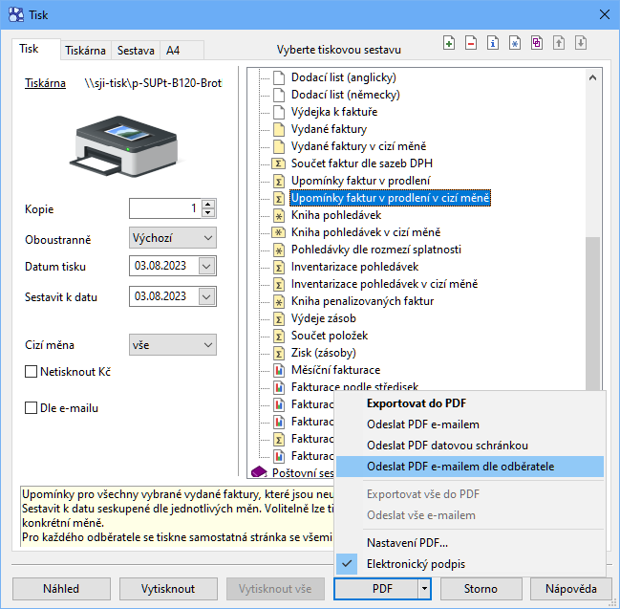Click the purple duplicate report icon

(537, 43)
